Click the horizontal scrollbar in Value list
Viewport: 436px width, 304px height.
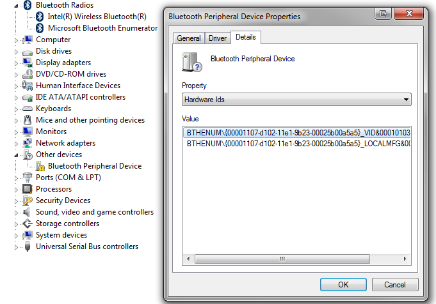[282, 259]
